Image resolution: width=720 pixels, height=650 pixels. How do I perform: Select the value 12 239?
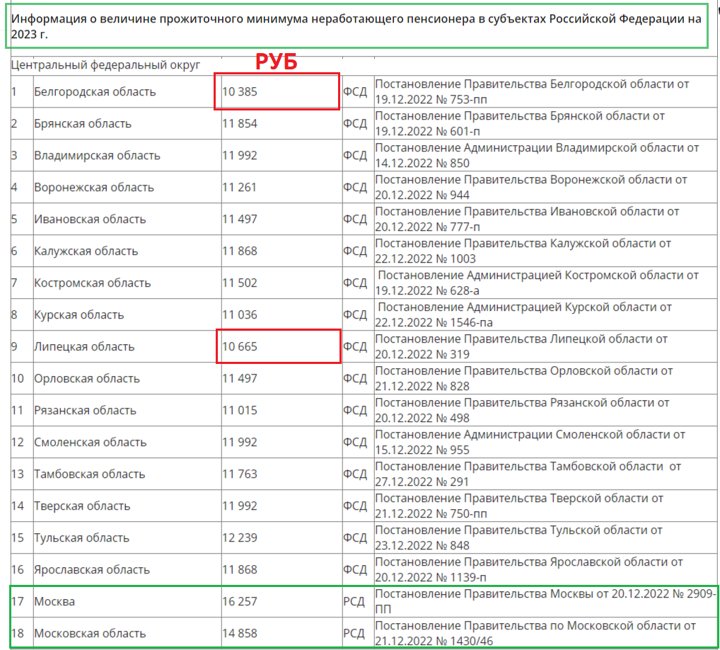point(240,537)
